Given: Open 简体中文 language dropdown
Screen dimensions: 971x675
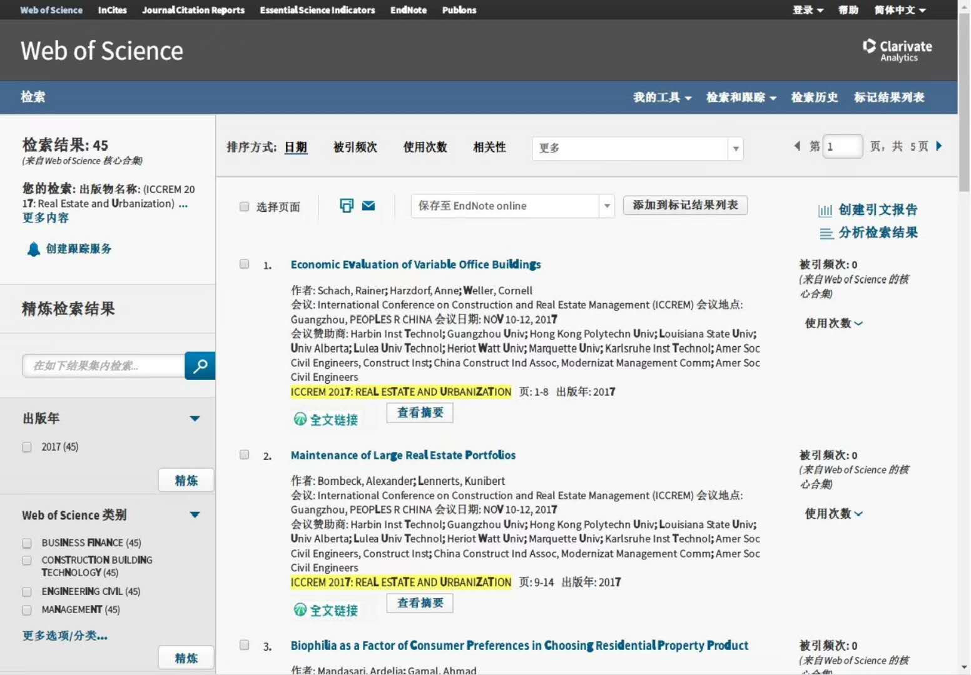Looking at the screenshot, I should [900, 10].
